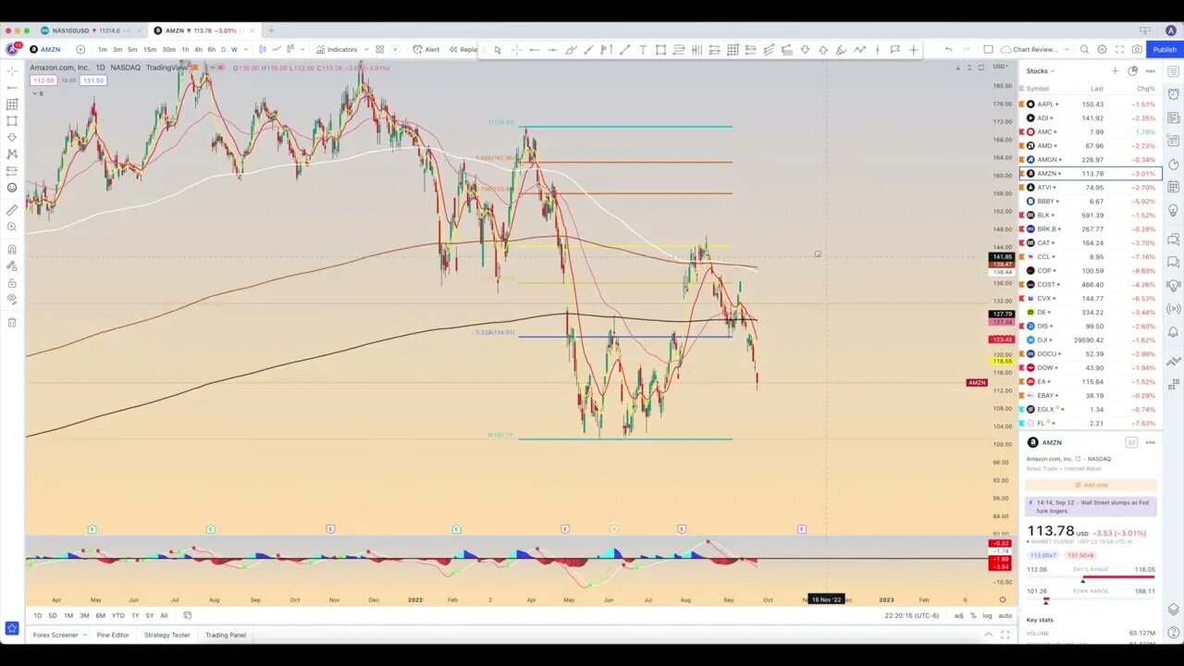Select the table grid drawing tool
The height and width of the screenshot is (666, 1184).
coord(733,50)
